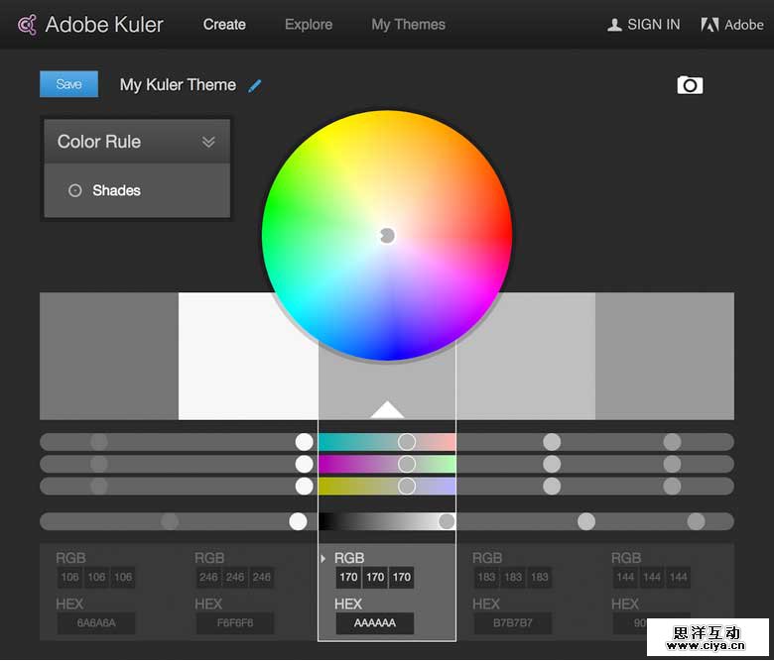Select the Shades color rule radio button
Screen dimensions: 774x661
coord(75,190)
